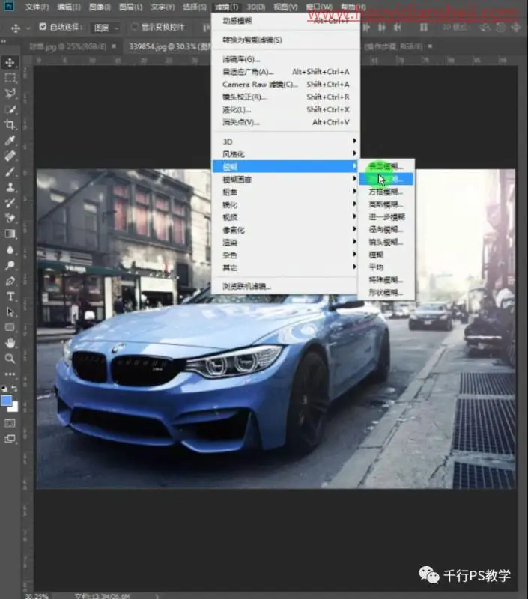This screenshot has height=599, width=528.
Task: Click the Photoshop Ps logo icon
Action: (x=8, y=6)
